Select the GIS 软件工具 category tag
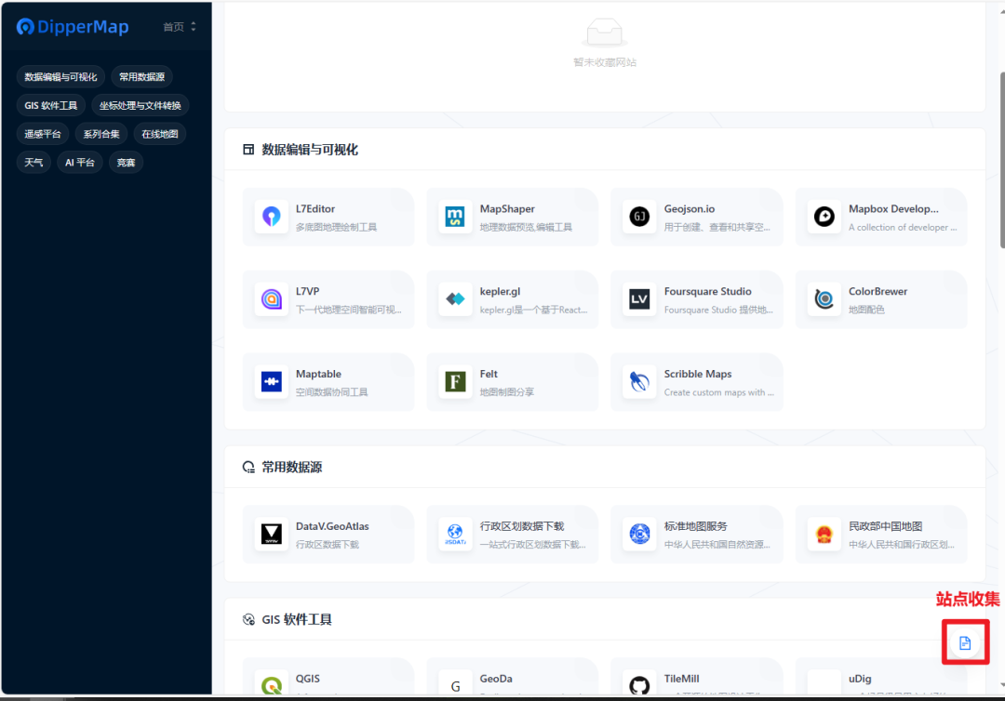This screenshot has width=1005, height=701. pyautogui.click(x=50, y=104)
